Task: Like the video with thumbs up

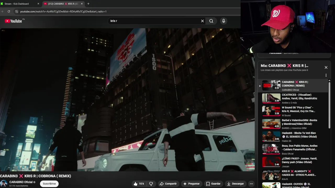Action: [138, 184]
